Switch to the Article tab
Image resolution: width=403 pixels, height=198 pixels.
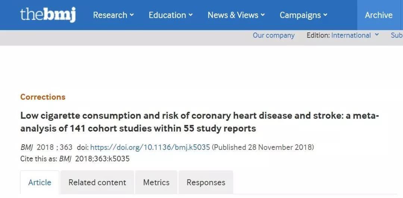point(40,182)
